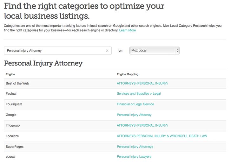This screenshot has width=231, height=163.
Task: Open Localeze's Wrongful Death Law category link
Action: [x=162, y=136]
